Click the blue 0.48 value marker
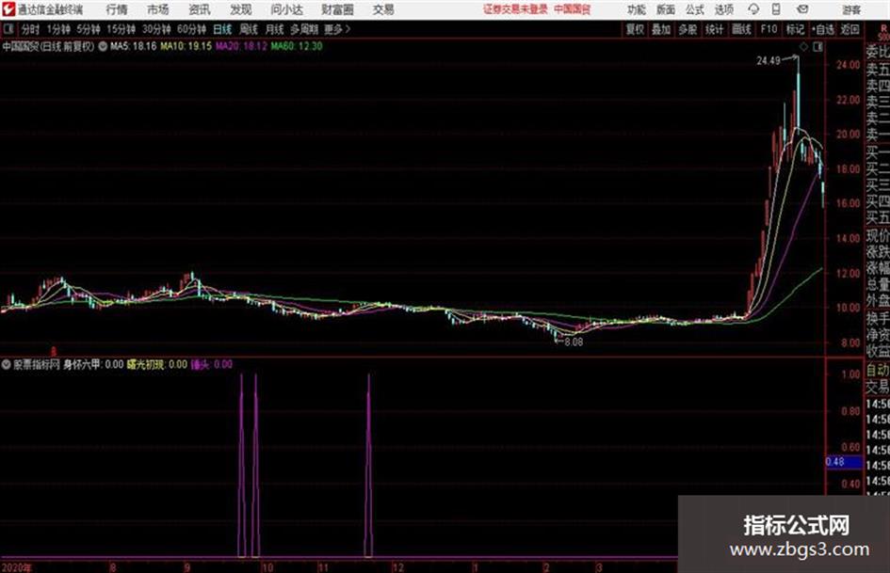 pos(842,462)
